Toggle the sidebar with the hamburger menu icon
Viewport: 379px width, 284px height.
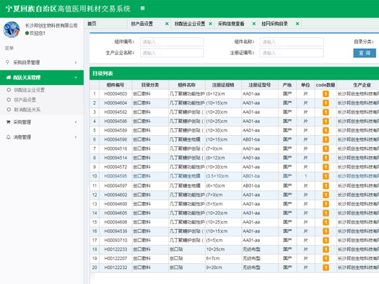tap(143, 8)
